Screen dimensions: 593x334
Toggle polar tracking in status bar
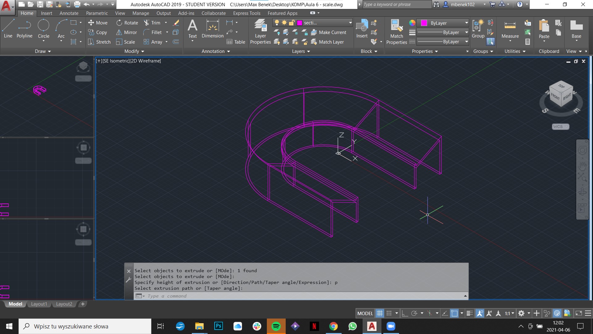click(x=414, y=313)
